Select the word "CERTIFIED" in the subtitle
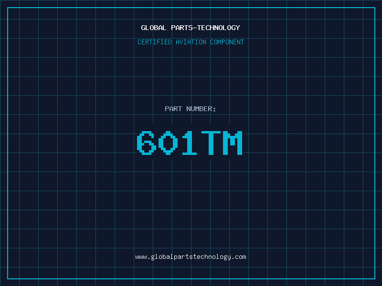Image resolution: width=382 pixels, height=286 pixels. click(x=154, y=42)
